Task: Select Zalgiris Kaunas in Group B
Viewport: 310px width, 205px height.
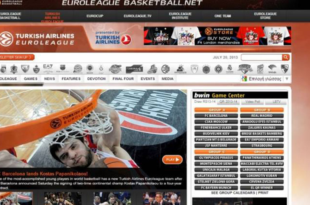Action: click(x=262, y=128)
